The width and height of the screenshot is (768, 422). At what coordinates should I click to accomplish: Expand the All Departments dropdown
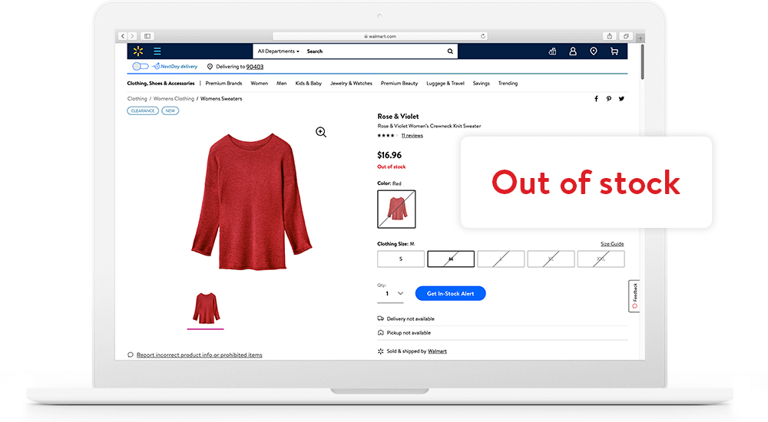tap(278, 51)
